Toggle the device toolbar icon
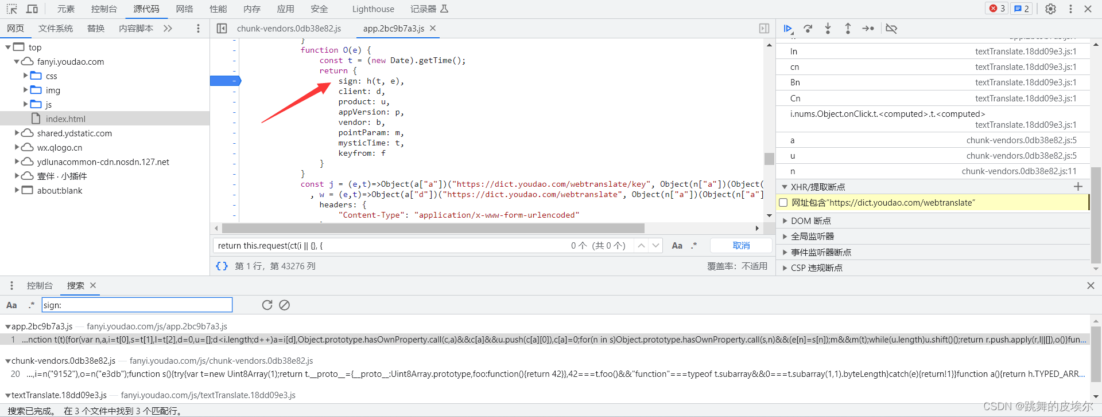The width and height of the screenshot is (1102, 417). tap(32, 9)
